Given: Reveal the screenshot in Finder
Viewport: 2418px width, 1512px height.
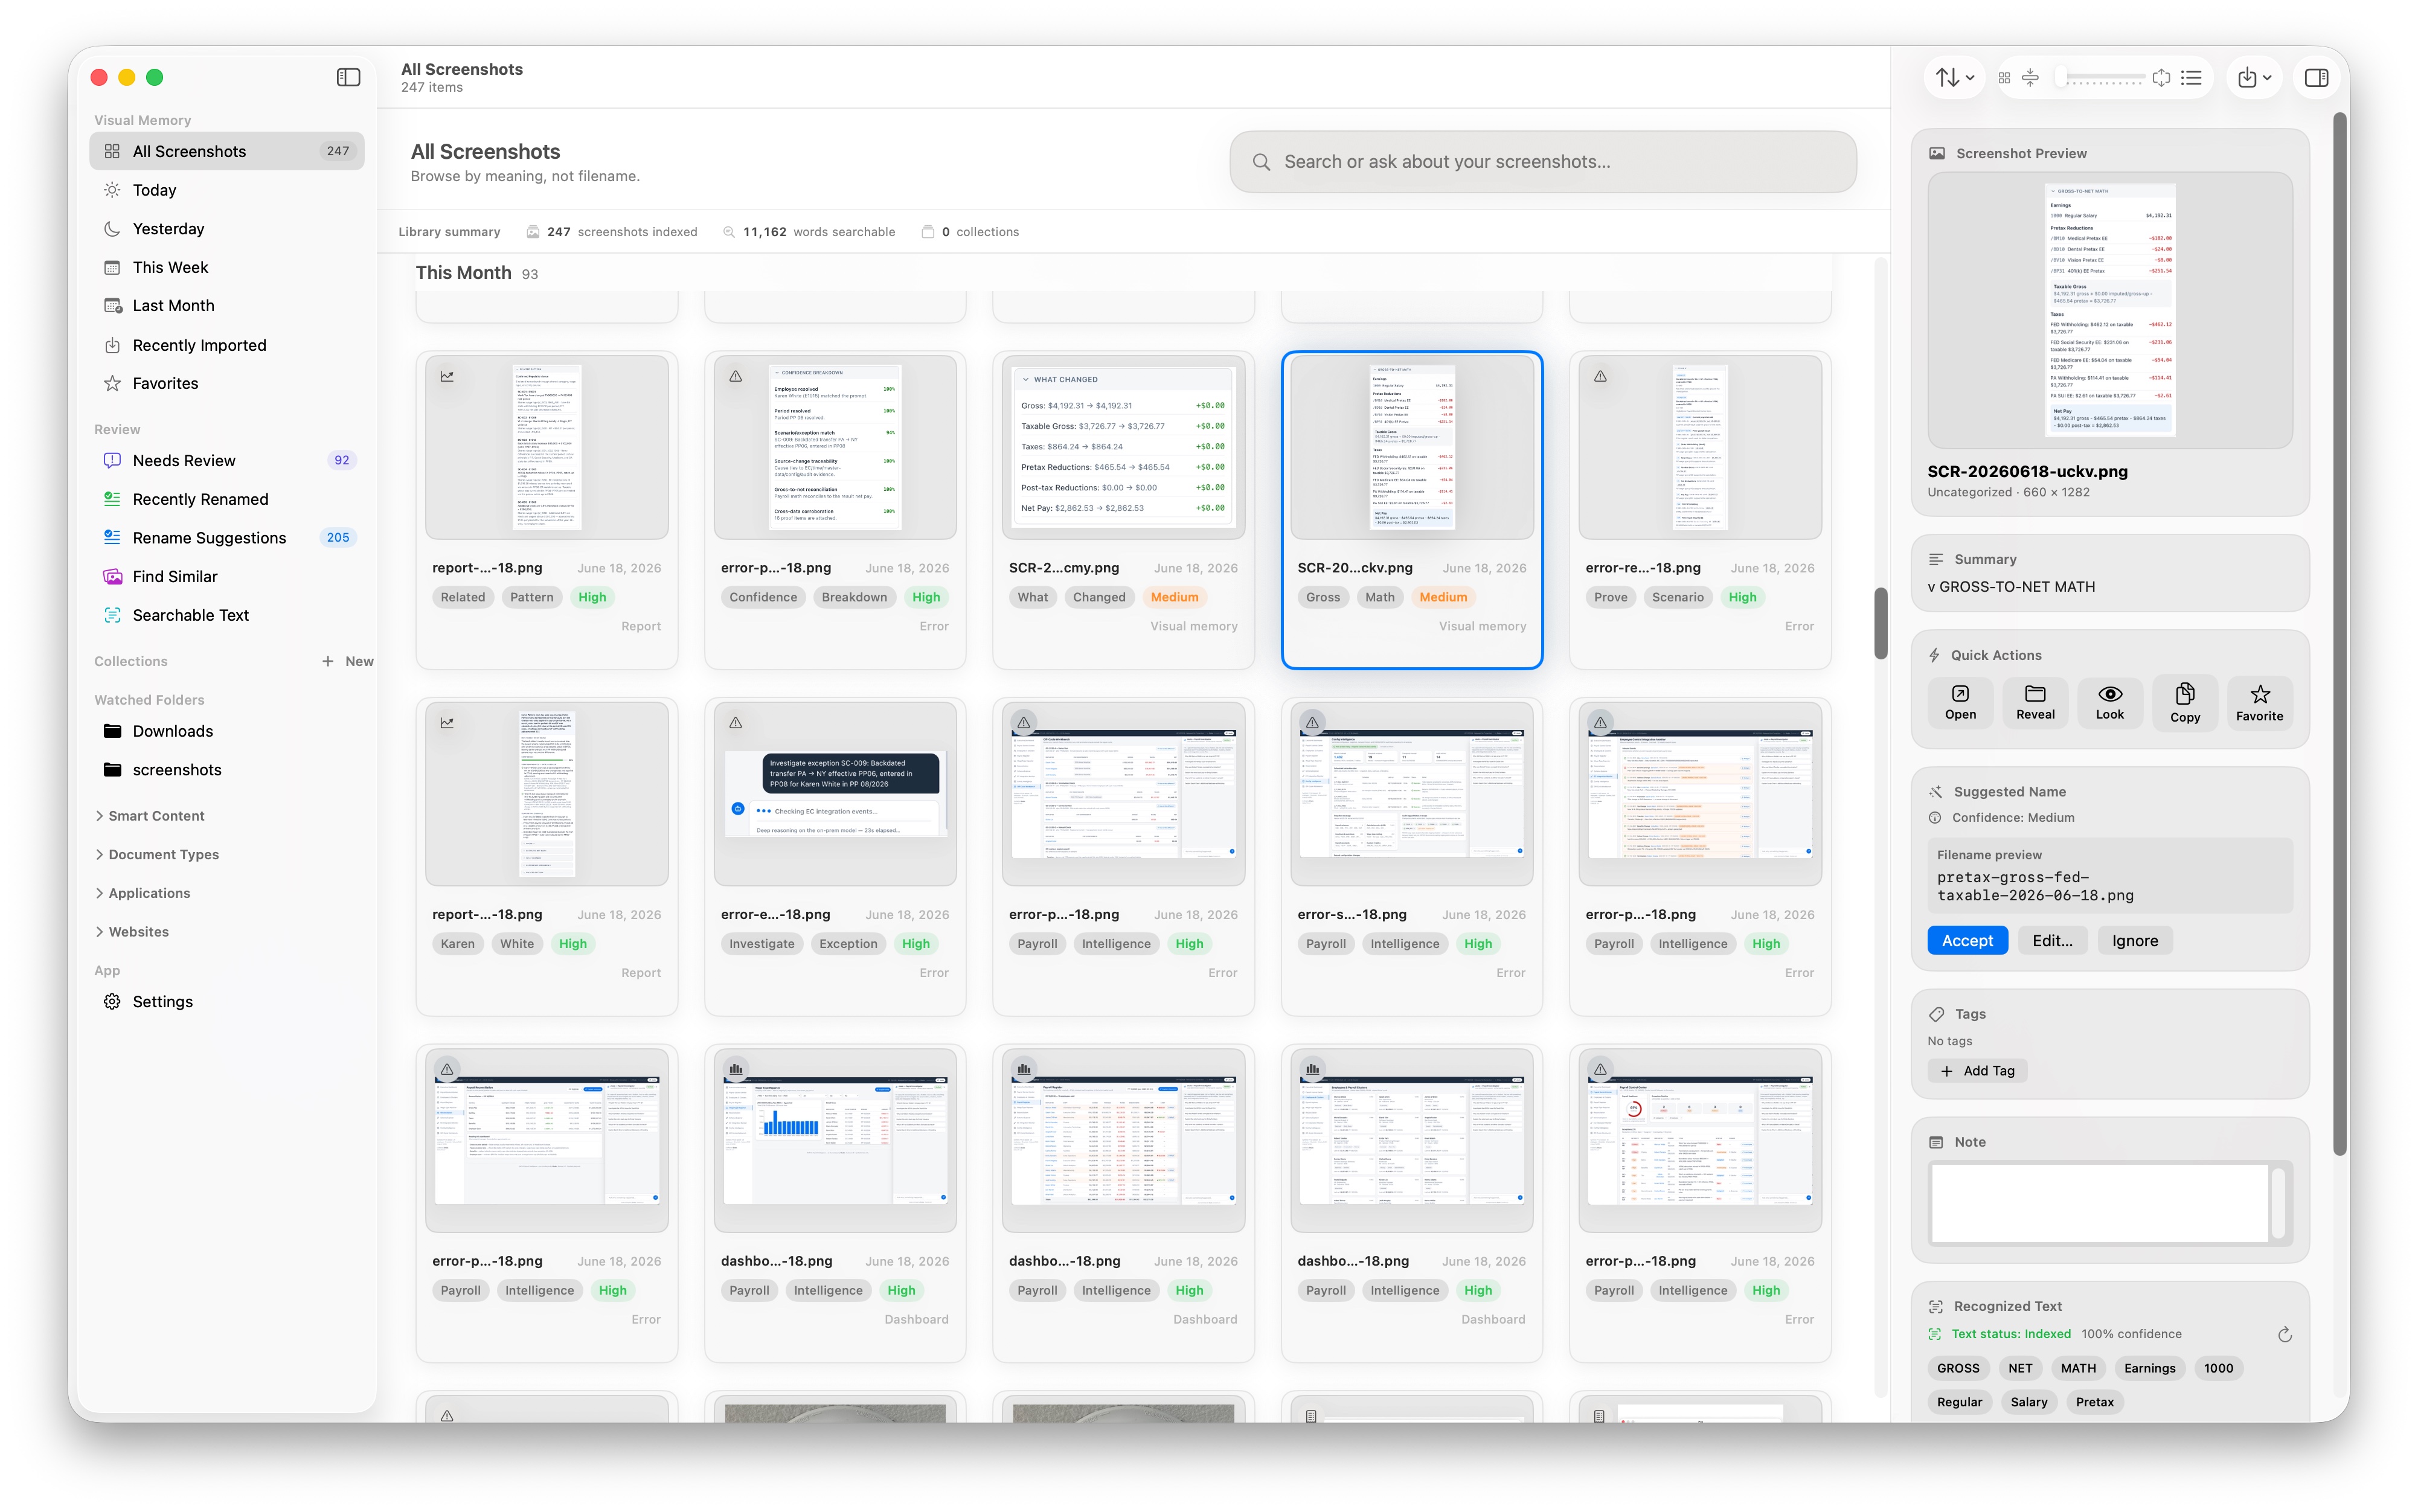Looking at the screenshot, I should coord(2034,702).
